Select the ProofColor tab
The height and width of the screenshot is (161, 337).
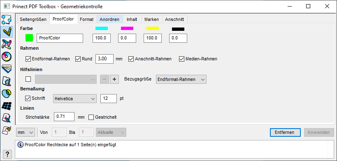click(x=63, y=19)
